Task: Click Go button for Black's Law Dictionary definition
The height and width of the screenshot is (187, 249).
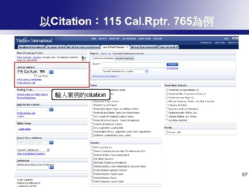Action: click(x=52, y=168)
